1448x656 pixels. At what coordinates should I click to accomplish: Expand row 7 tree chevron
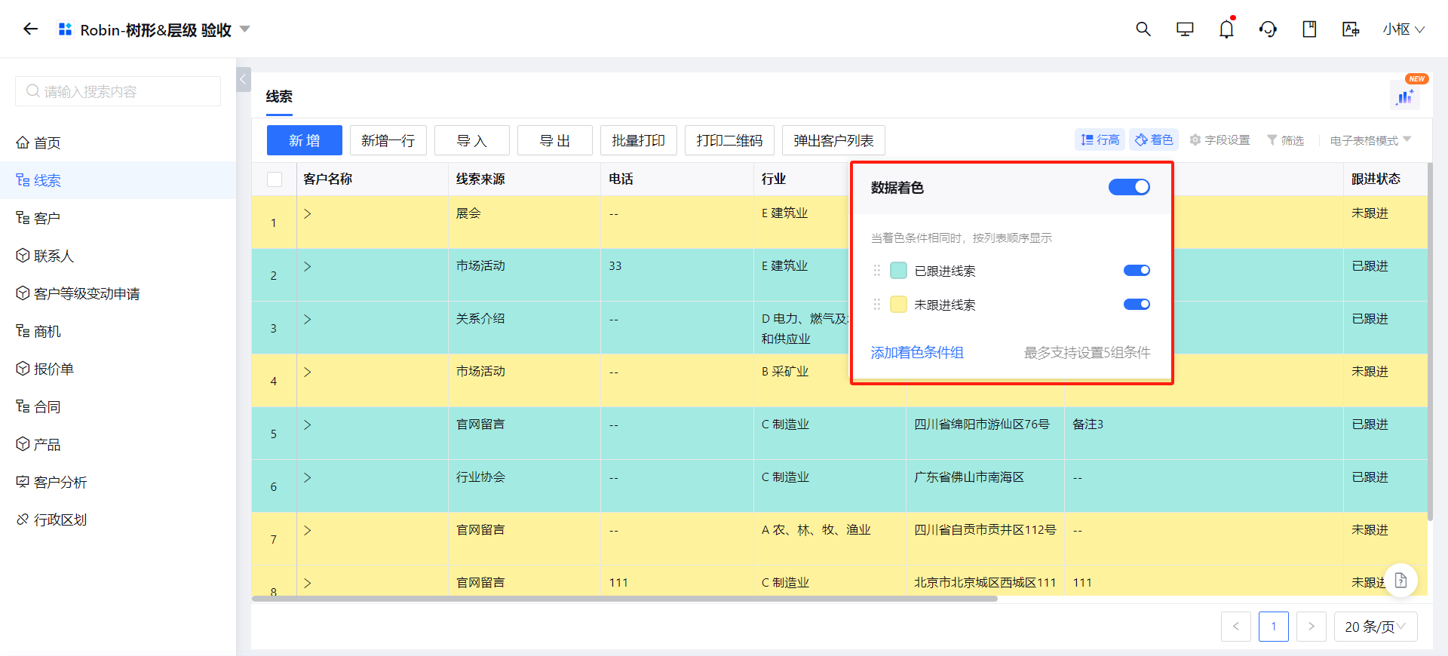pos(308,530)
